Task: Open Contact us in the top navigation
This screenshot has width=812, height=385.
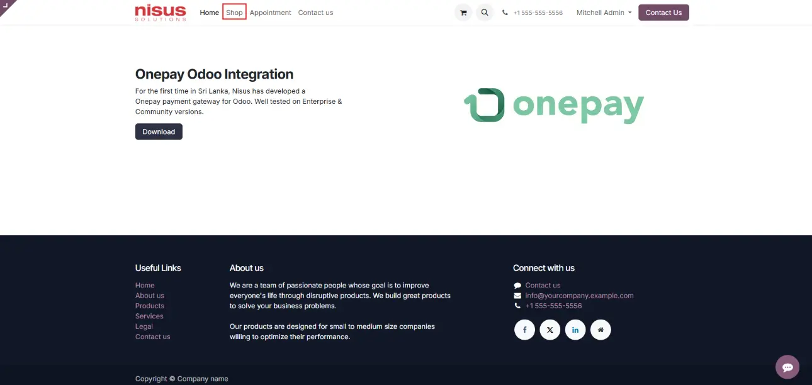Action: (316, 13)
